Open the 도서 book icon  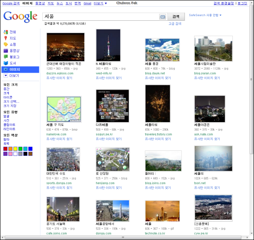pyautogui.click(x=6, y=63)
